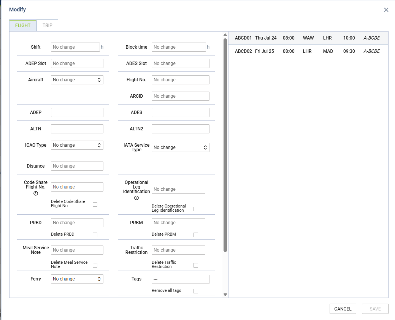The image size is (395, 320).
Task: Focus the PRBM input field
Action: pyautogui.click(x=178, y=223)
